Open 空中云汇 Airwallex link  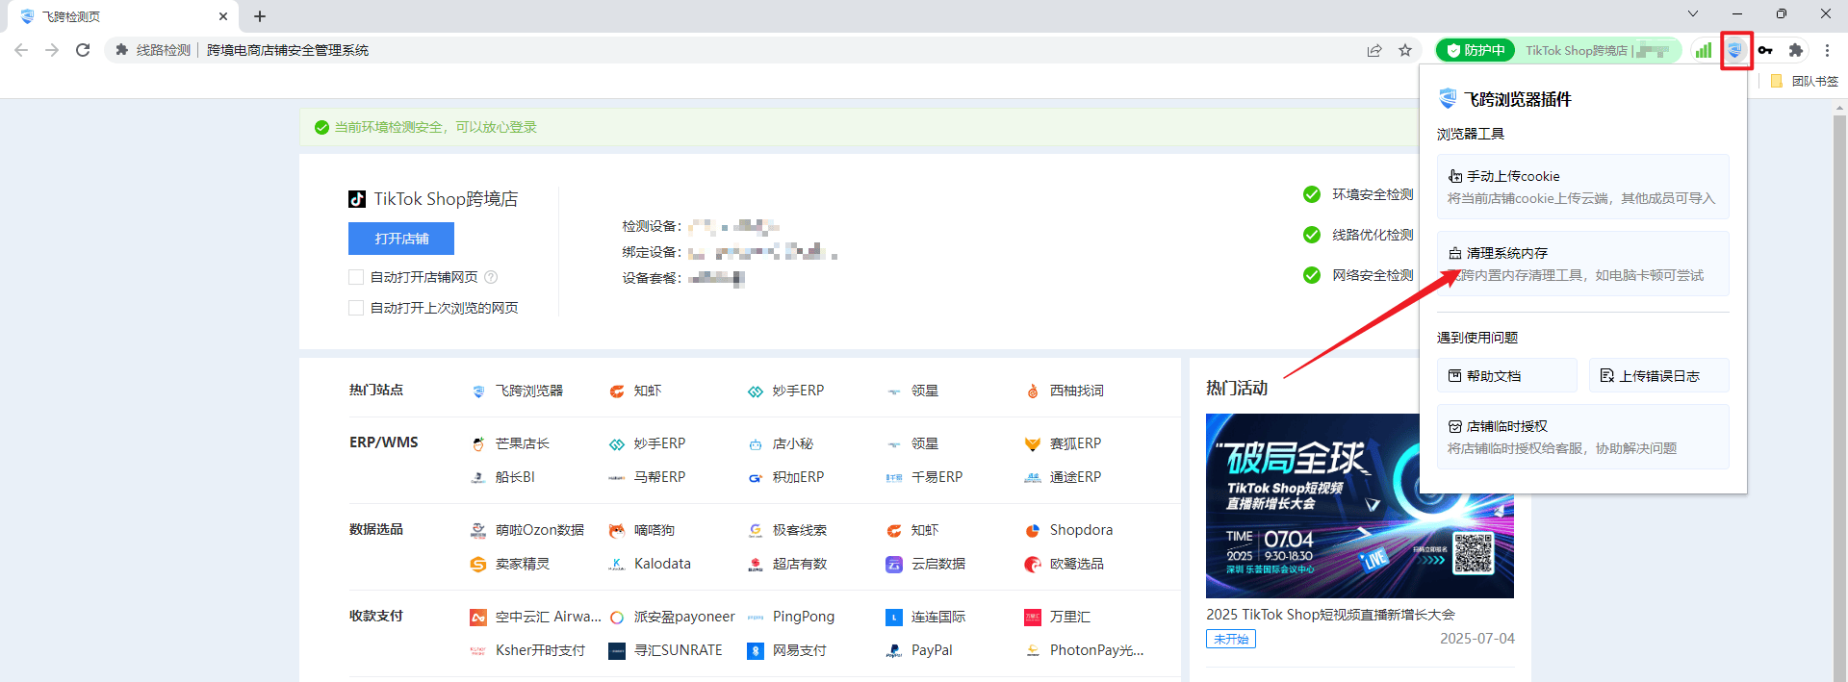click(x=536, y=617)
